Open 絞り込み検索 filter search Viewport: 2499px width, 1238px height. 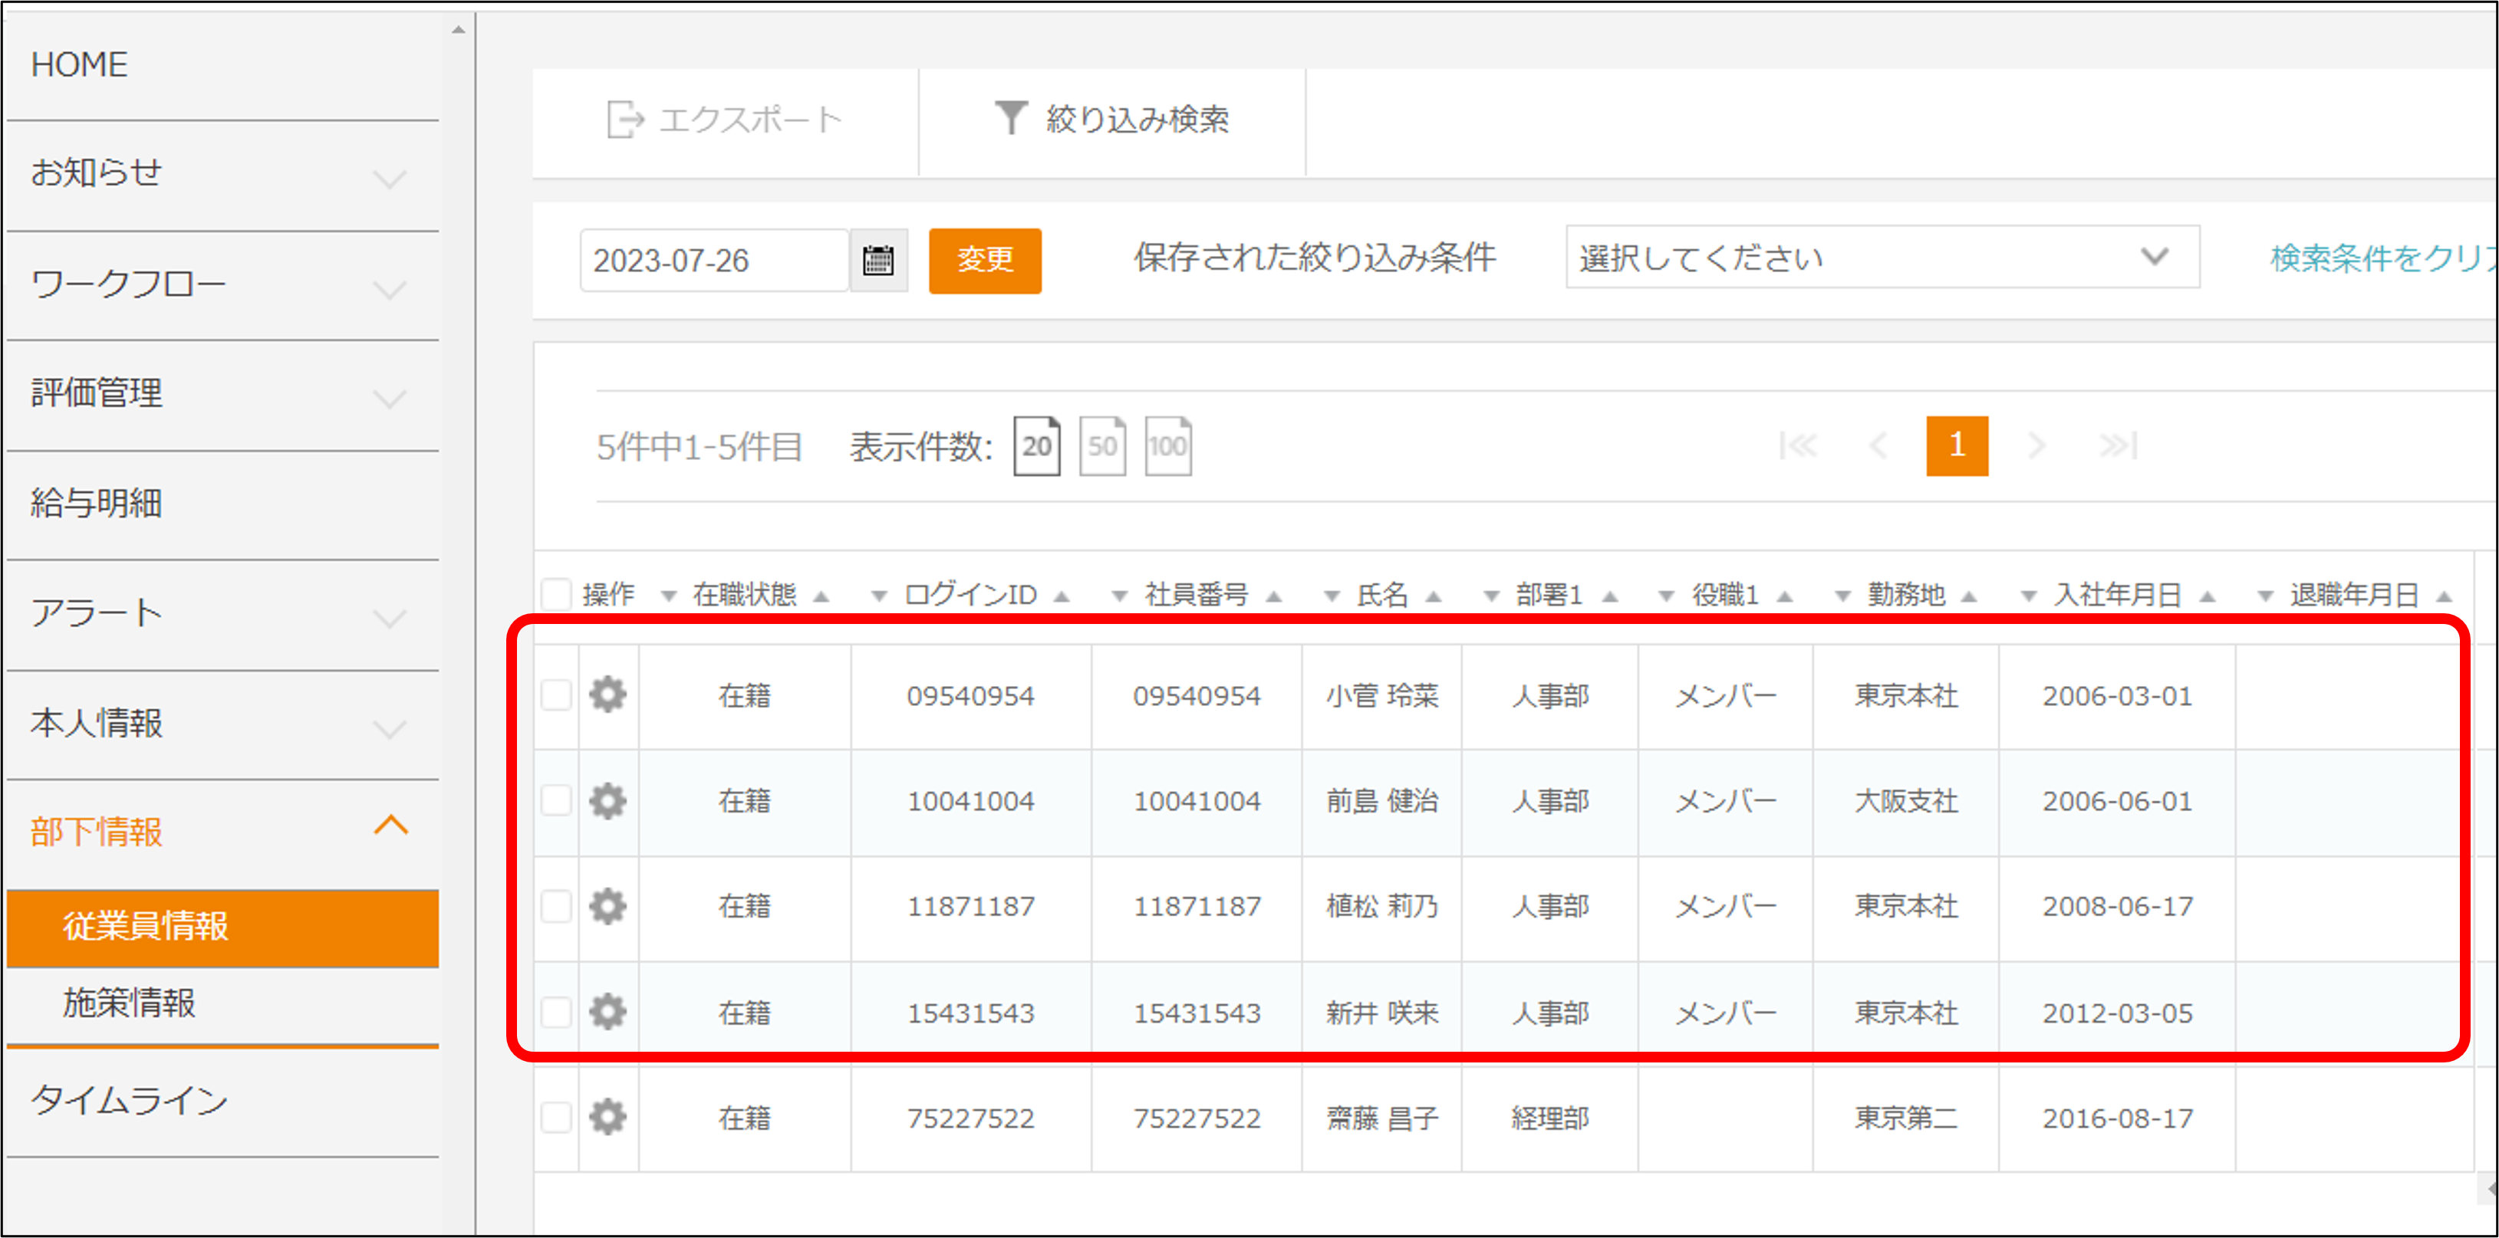[1111, 120]
